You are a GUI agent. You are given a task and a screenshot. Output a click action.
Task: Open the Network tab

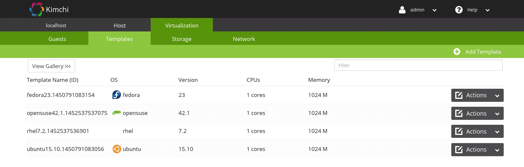pyautogui.click(x=244, y=39)
